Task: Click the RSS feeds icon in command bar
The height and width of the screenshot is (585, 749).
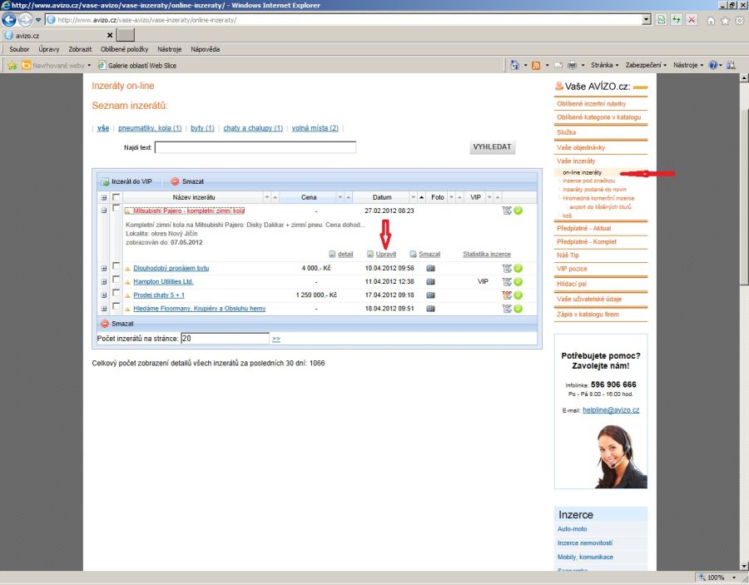Action: (536, 66)
